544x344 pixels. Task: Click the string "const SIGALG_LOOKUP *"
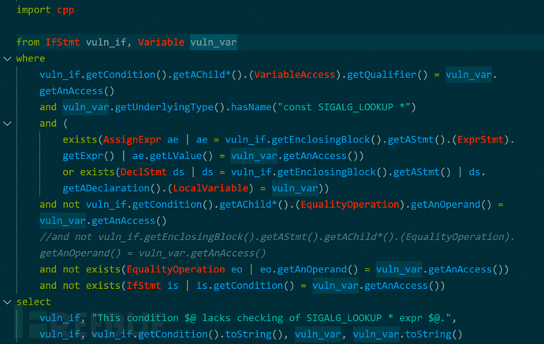[344, 107]
